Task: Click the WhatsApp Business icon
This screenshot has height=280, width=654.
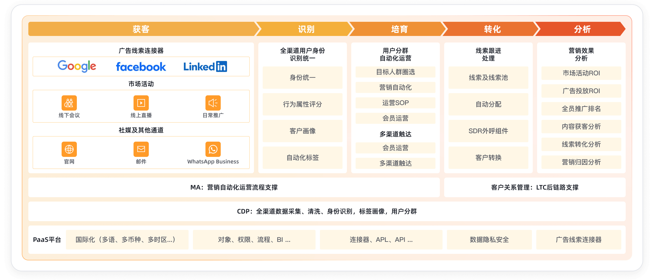Action: [213, 149]
